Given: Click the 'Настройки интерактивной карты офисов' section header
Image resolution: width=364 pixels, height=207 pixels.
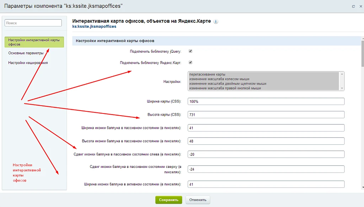Looking at the screenshot, I should (216, 41).
